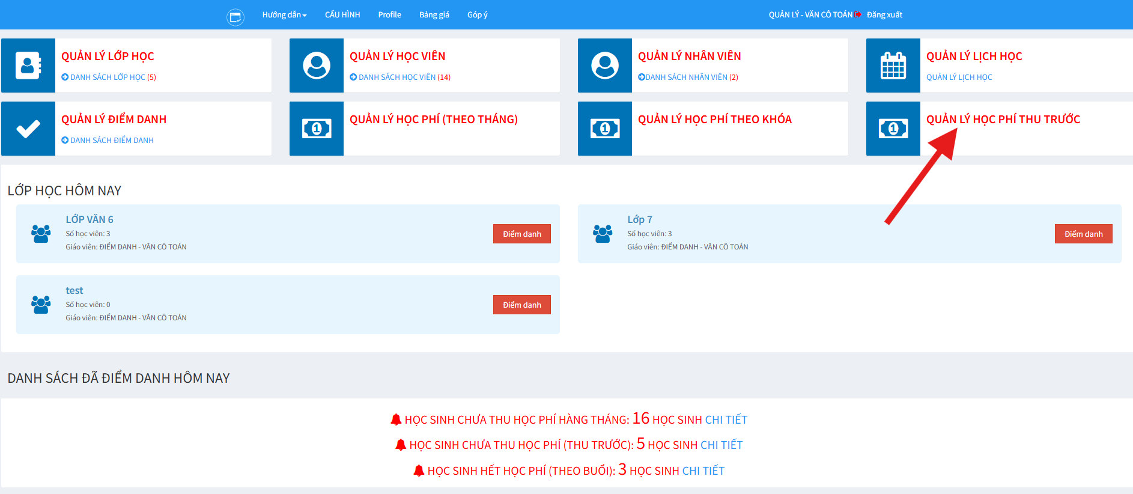Expand the Hướng dẫn dropdown menu
The image size is (1133, 494).
[x=284, y=15]
